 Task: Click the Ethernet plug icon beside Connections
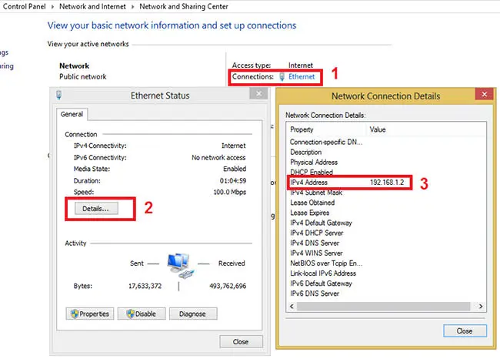click(x=282, y=77)
